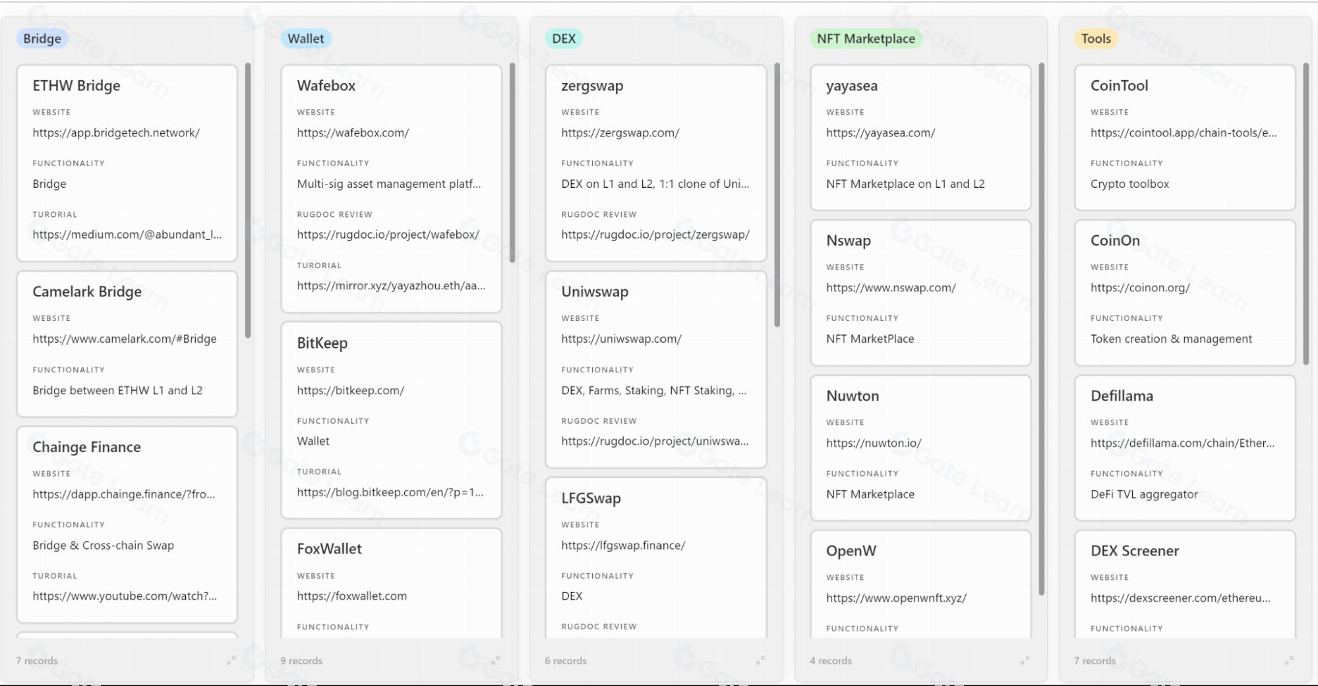
Task: Open the Chainge Finance YouTube tutorial link
Action: point(125,596)
